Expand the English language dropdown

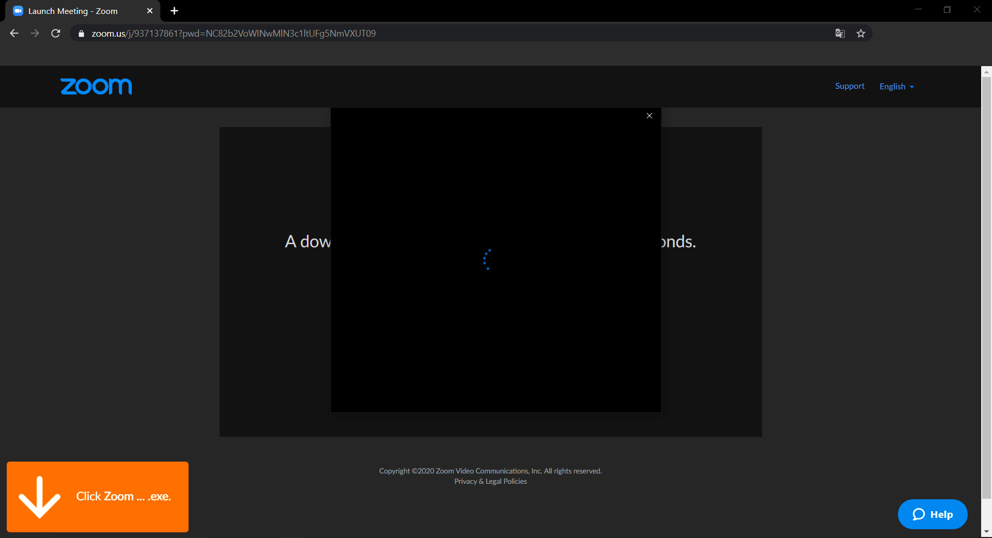[896, 86]
